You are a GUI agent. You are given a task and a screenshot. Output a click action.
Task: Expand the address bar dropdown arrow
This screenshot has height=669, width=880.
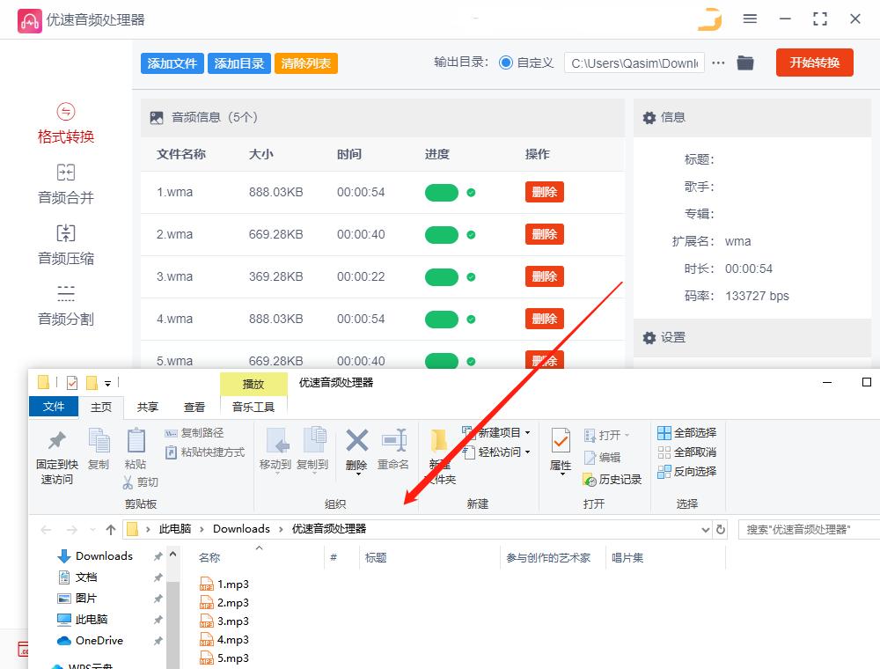pos(704,528)
